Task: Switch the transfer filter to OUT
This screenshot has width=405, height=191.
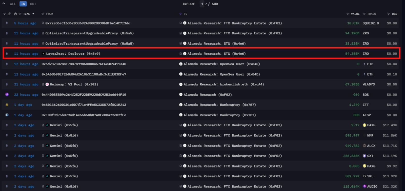Action: click(x=33, y=4)
